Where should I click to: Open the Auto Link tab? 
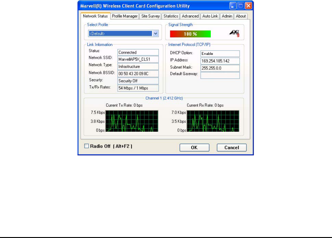tap(210, 16)
